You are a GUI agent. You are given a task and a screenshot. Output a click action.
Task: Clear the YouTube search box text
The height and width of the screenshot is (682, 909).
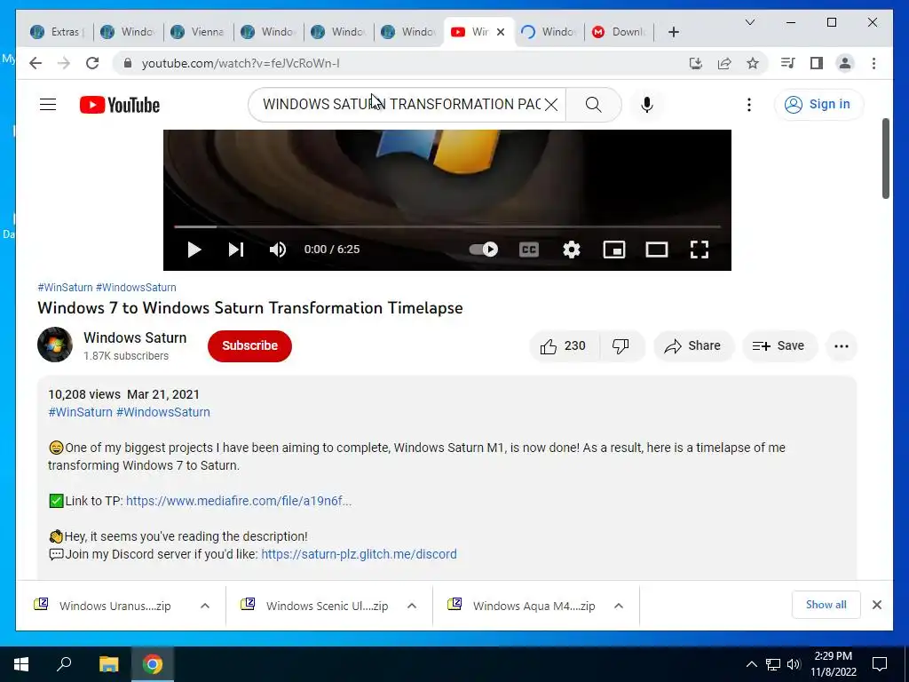(x=551, y=105)
